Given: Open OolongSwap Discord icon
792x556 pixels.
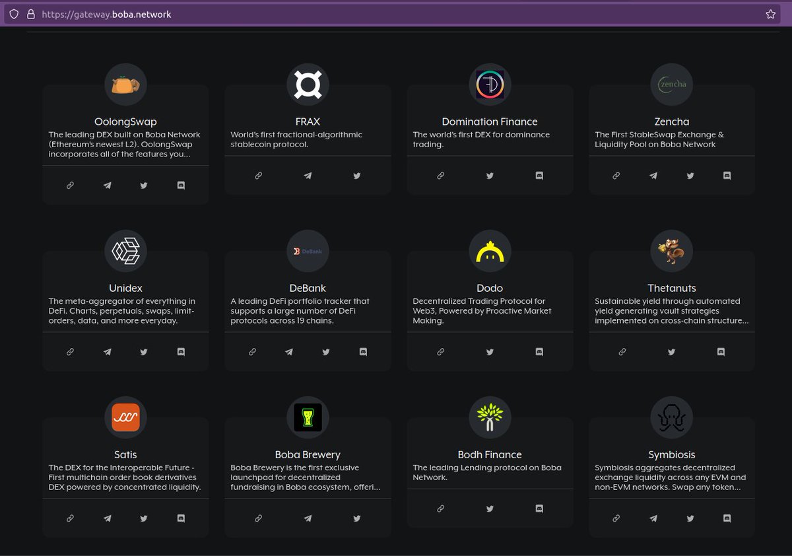Looking at the screenshot, I should tap(181, 186).
